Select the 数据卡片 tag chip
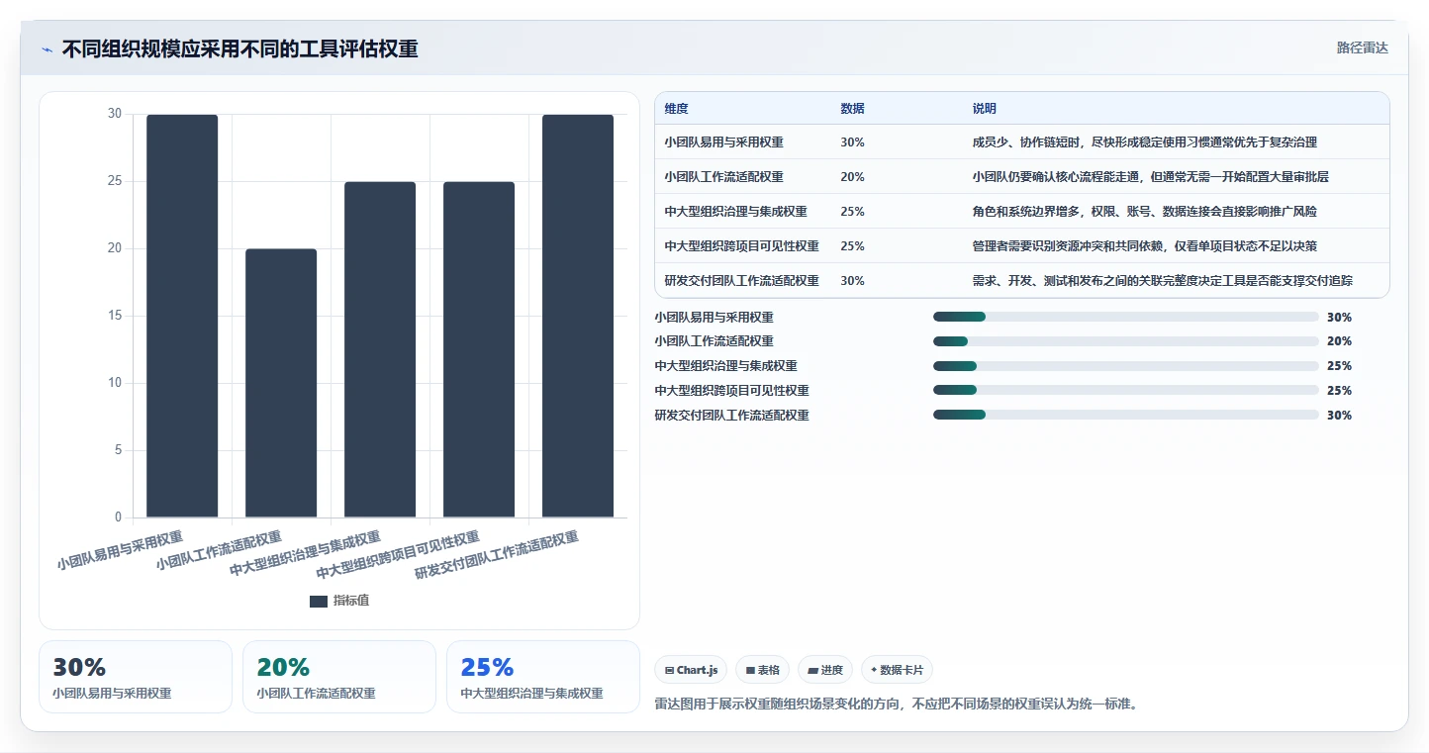1429x753 pixels. (x=897, y=670)
